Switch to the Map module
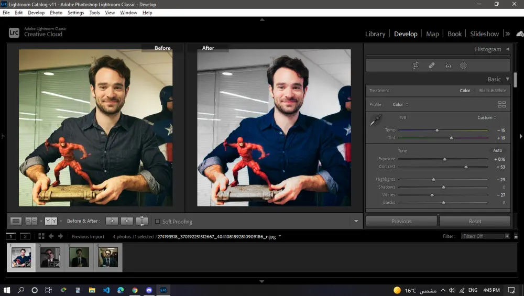 432,34
